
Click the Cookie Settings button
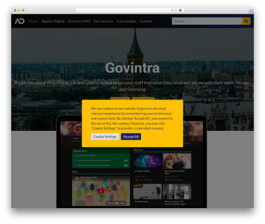pyautogui.click(x=105, y=137)
